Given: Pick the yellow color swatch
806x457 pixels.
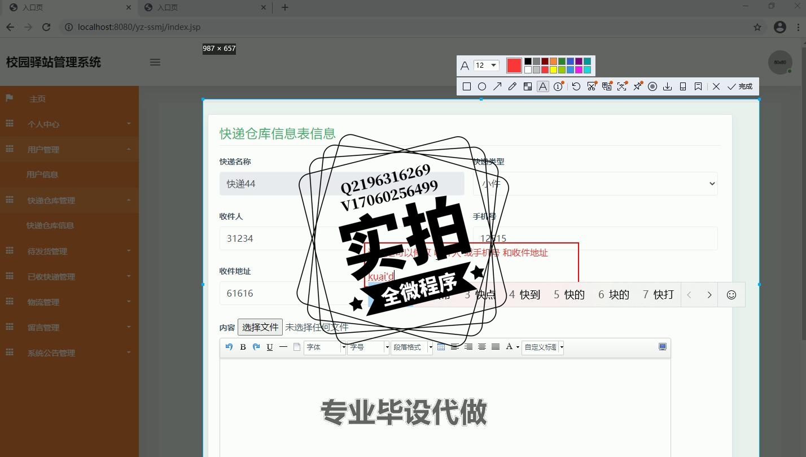Looking at the screenshot, I should tap(553, 70).
